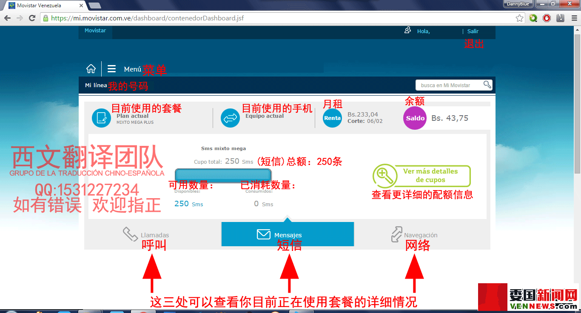Screen dimensions: 581x313
Task: Reload the page in Chrome
Action: (32, 18)
